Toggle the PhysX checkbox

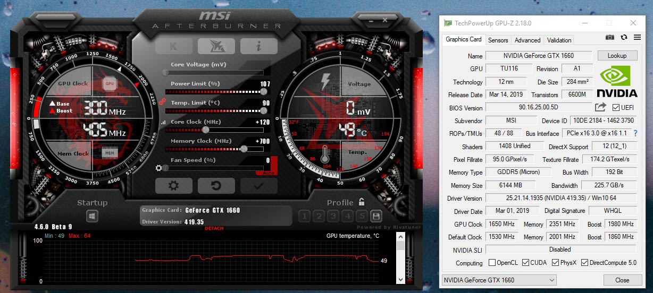pos(555,263)
